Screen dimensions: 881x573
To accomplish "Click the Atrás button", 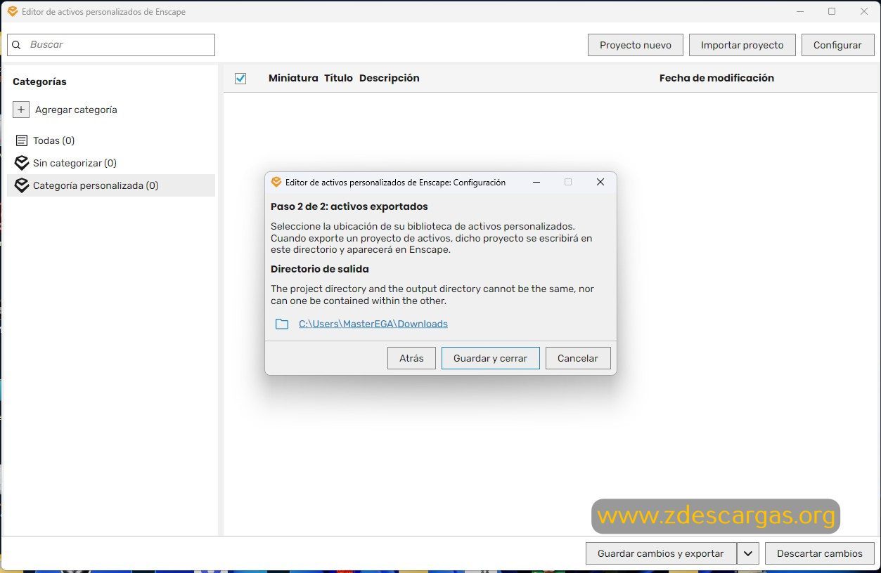I will (411, 358).
